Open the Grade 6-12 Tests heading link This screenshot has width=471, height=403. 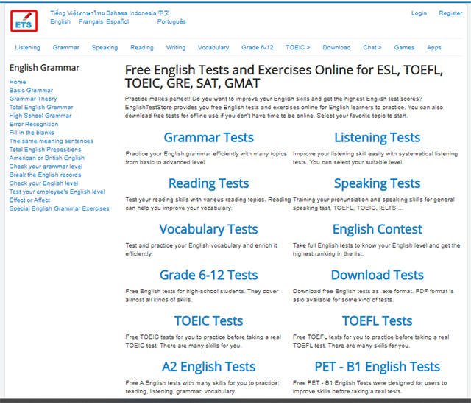(208, 275)
